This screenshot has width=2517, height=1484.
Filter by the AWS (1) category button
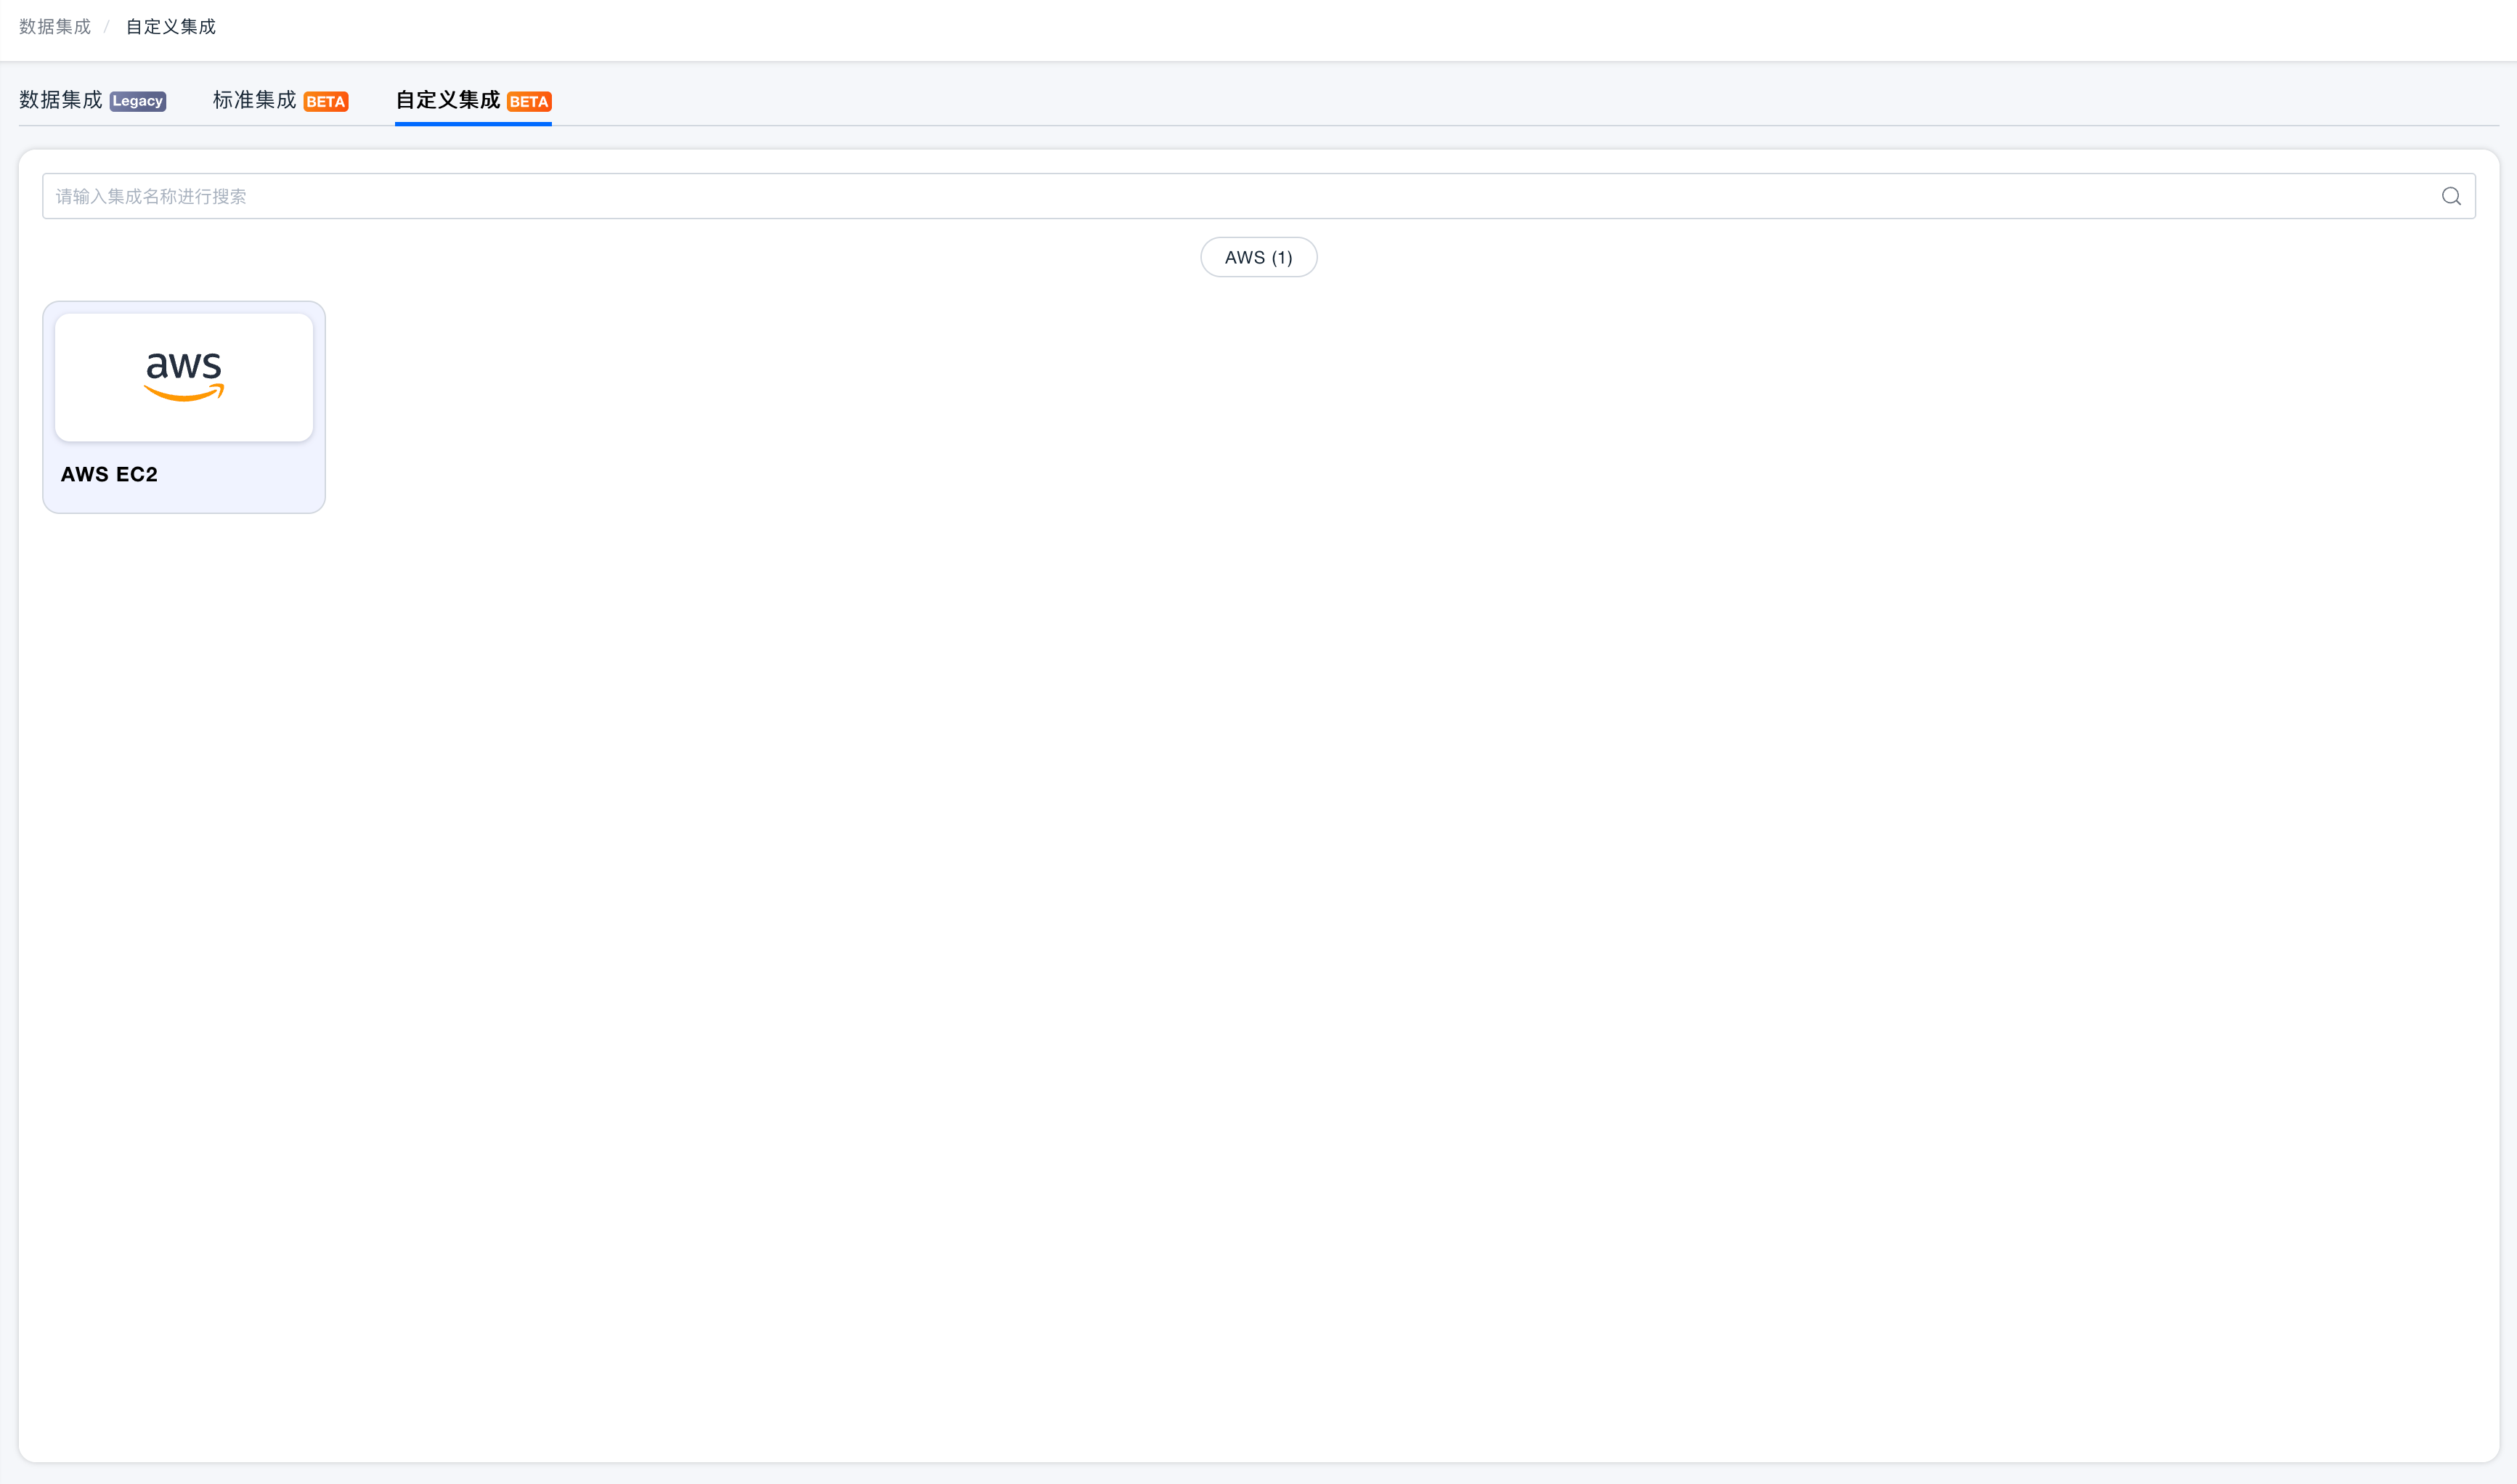[1258, 257]
